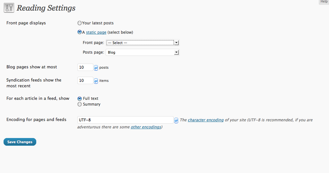Select the 'A static page' radio option
The image size is (329, 173).
pyautogui.click(x=80, y=32)
